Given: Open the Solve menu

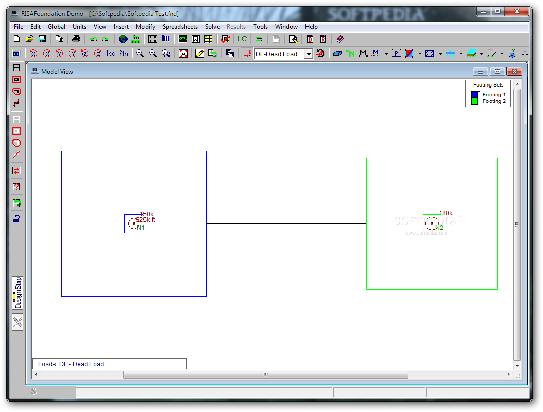Looking at the screenshot, I should pos(212,27).
